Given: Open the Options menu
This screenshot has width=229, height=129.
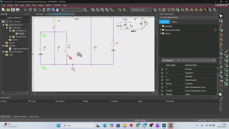Looking at the screenshot, I should pyautogui.click(x=49, y=5).
